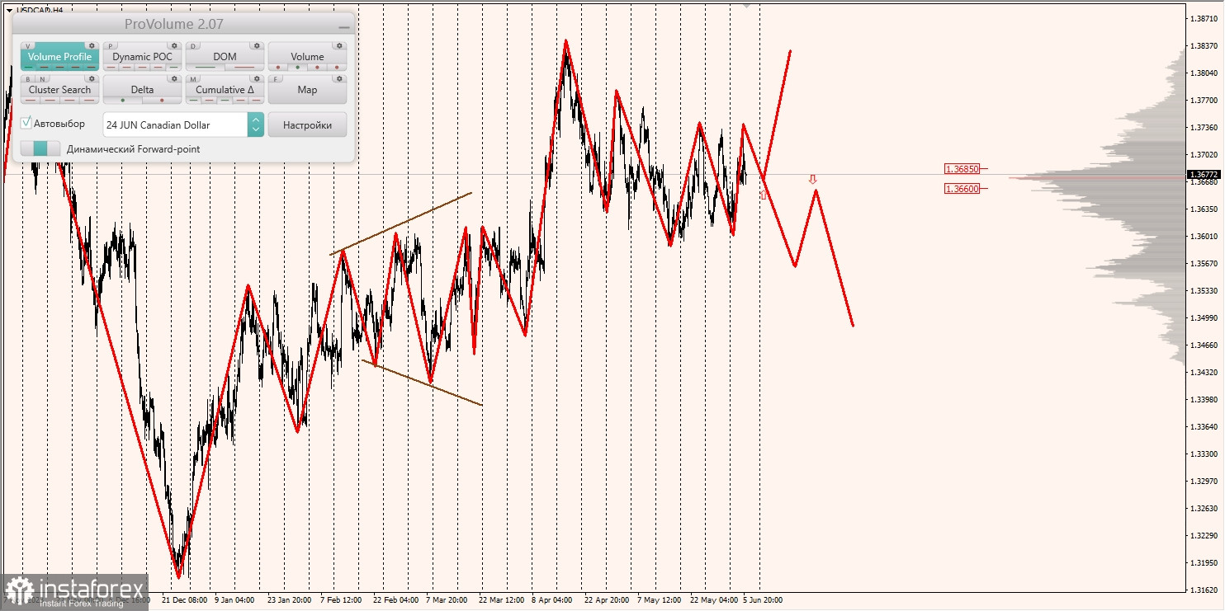1225x611 pixels.
Task: Click the 8 Apr 04:00 date label
Action: coord(553,600)
